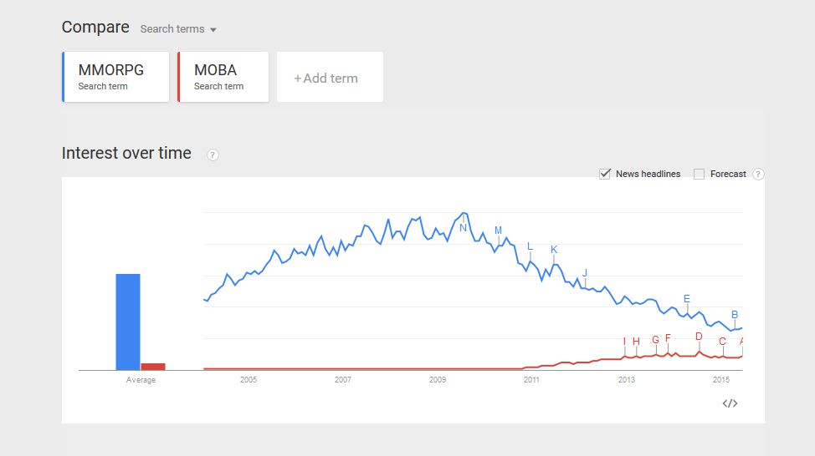
Task: Open headline marker D on red line
Action: coord(699,337)
